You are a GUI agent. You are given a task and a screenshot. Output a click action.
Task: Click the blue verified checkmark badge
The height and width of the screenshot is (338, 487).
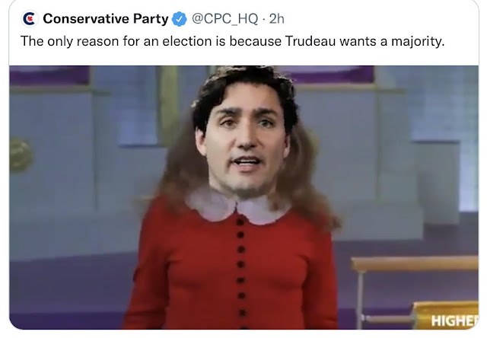coord(180,19)
